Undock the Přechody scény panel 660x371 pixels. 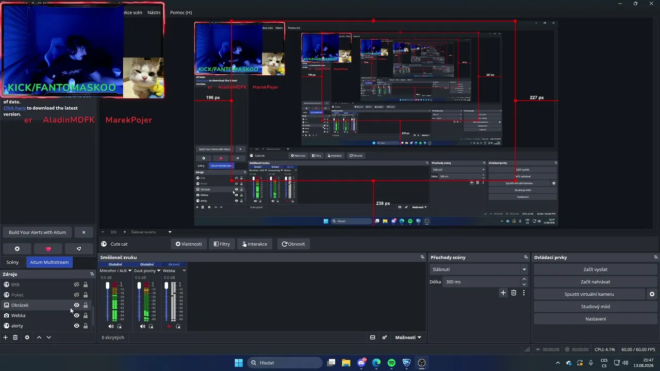(526, 257)
